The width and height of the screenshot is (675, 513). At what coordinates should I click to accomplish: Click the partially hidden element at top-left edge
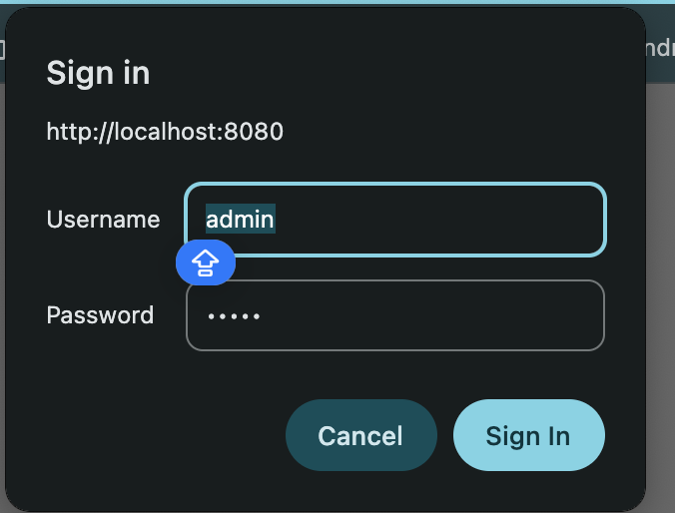tap(3, 48)
